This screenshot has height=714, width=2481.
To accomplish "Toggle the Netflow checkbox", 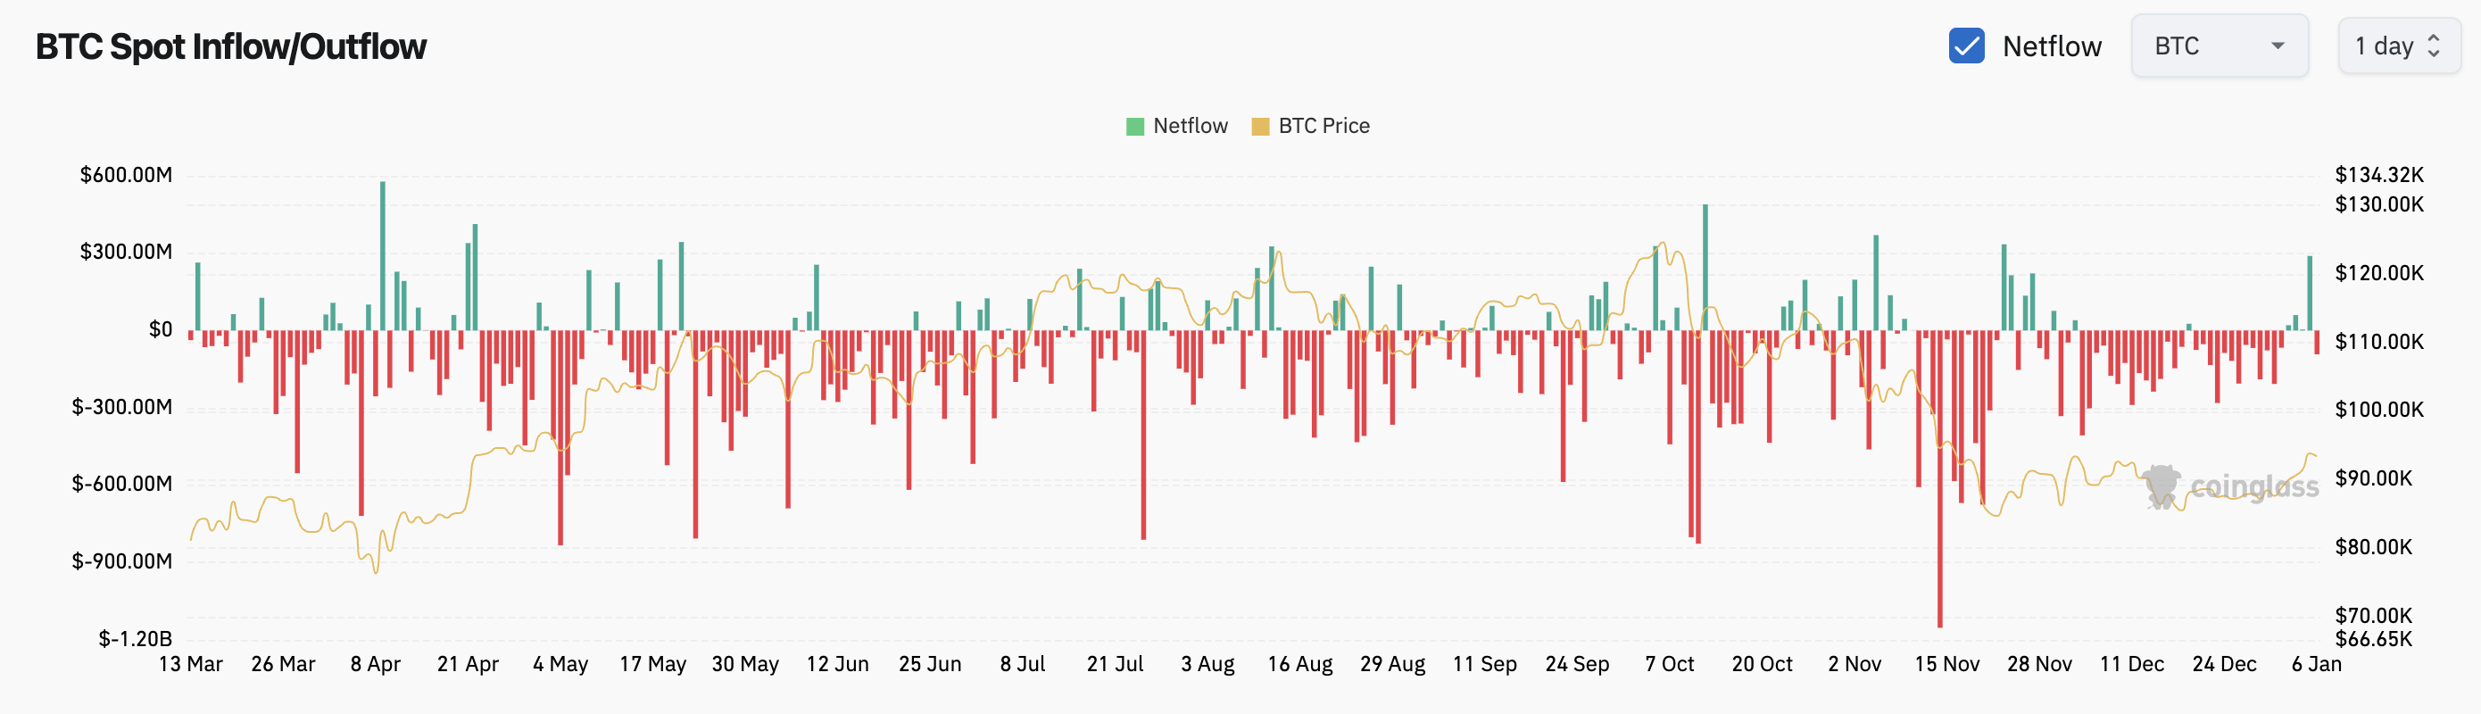I will (1966, 46).
